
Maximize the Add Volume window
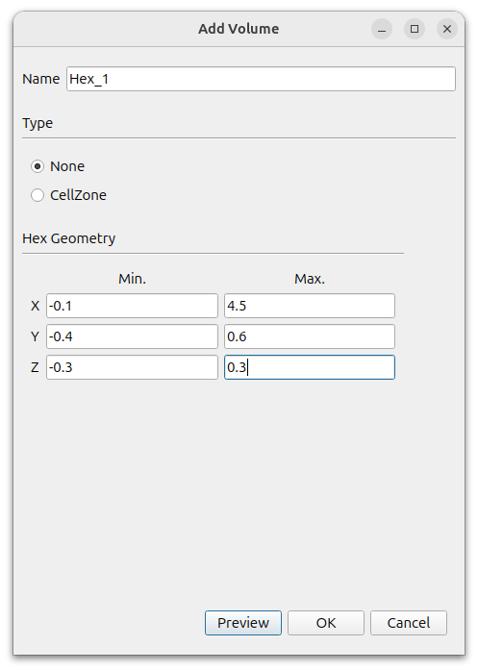[415, 29]
